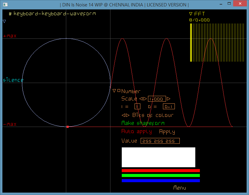The width and height of the screenshot is (249, 195).
Task: Collapse the FFT panel with its triangle
Action: click(191, 14)
